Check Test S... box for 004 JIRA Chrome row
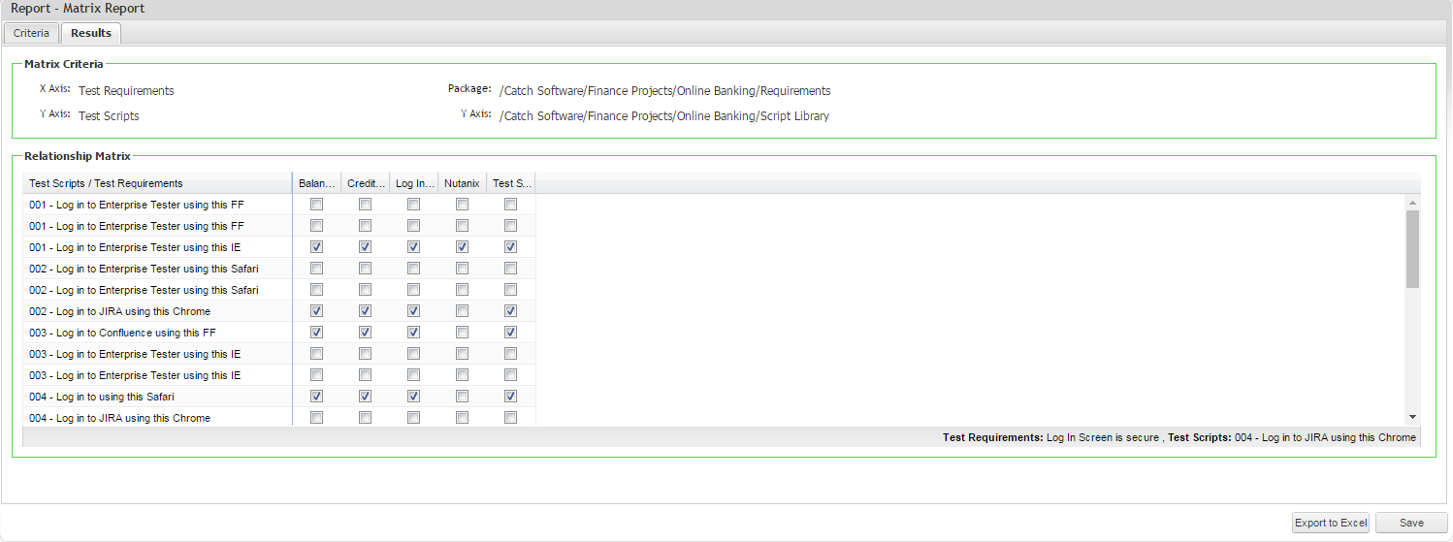 [x=511, y=418]
